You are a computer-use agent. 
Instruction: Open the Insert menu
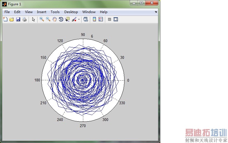[x=41, y=12]
